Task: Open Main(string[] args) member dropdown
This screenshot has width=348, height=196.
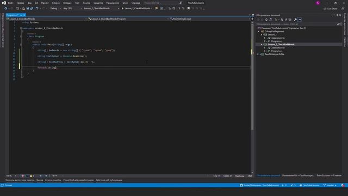Action: [x=210, y=19]
